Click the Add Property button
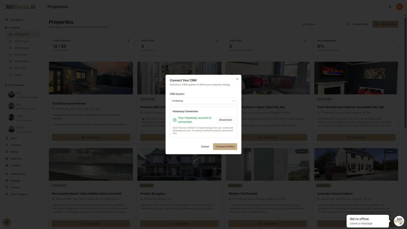The width and height of the screenshot is (407, 229). pyautogui.click(x=385, y=24)
